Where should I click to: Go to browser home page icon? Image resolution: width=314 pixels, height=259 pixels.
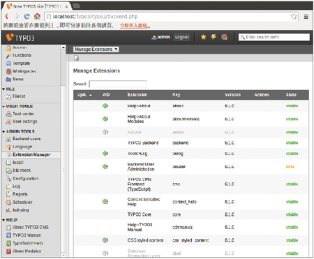click(x=37, y=16)
